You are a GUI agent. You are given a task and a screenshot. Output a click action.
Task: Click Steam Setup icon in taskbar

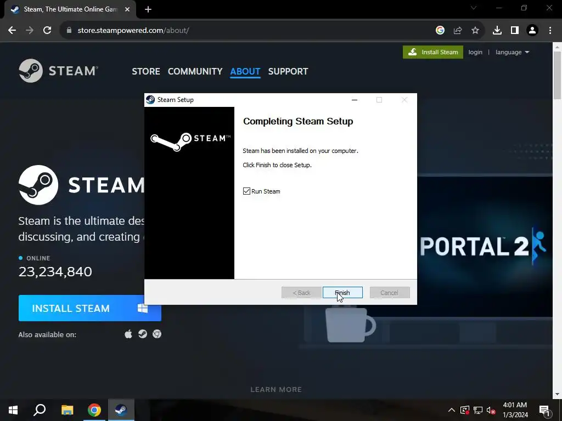click(x=121, y=410)
